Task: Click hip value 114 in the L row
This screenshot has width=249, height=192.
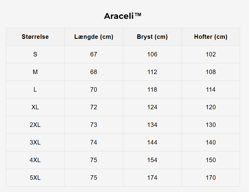Action: [x=211, y=90]
